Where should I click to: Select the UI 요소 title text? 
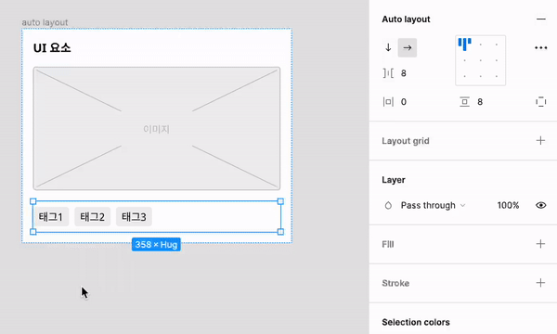[52, 48]
